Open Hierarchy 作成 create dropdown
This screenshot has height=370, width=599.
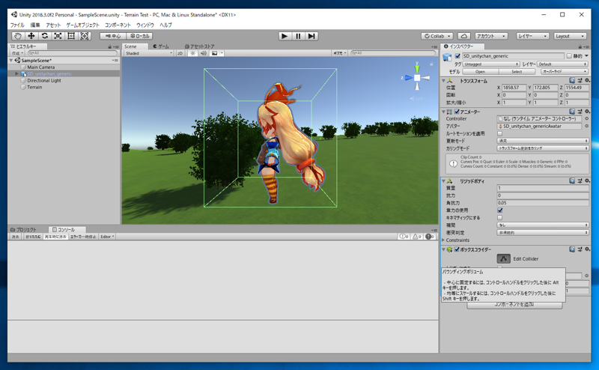click(17, 53)
